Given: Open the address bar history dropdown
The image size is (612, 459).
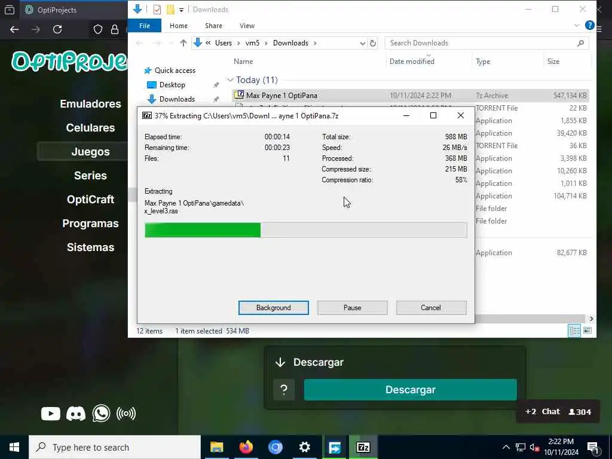Looking at the screenshot, I should [x=363, y=43].
